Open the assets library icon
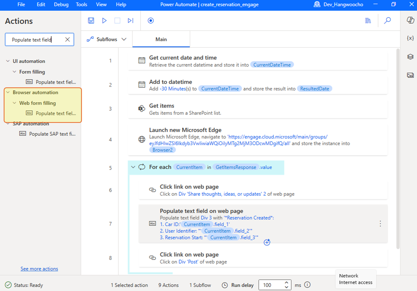Viewport: 417px width, 291px height. [368, 21]
